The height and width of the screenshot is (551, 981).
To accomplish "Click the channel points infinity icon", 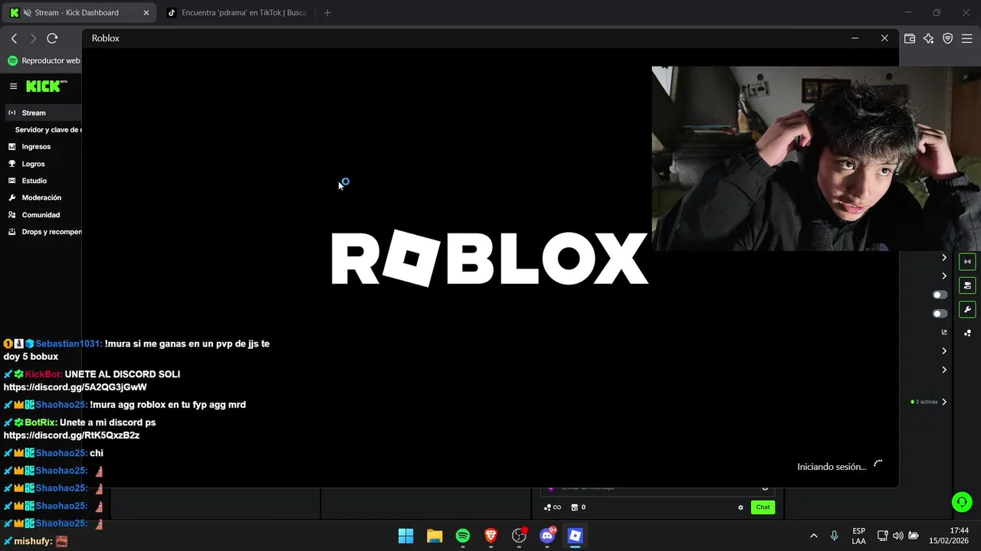I will (553, 507).
